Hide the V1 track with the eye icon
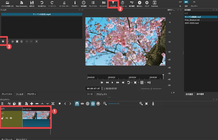The image size is (218, 140). (x=11, y=118)
